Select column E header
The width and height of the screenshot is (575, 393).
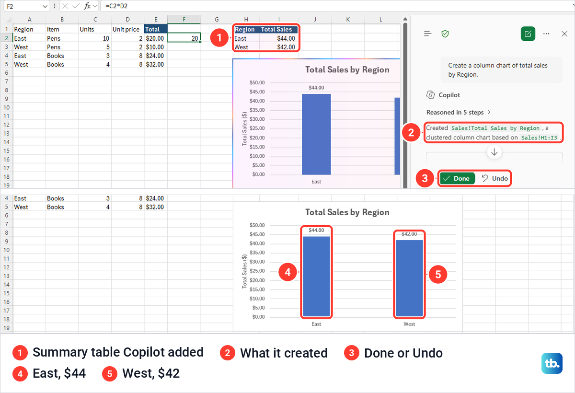156,19
